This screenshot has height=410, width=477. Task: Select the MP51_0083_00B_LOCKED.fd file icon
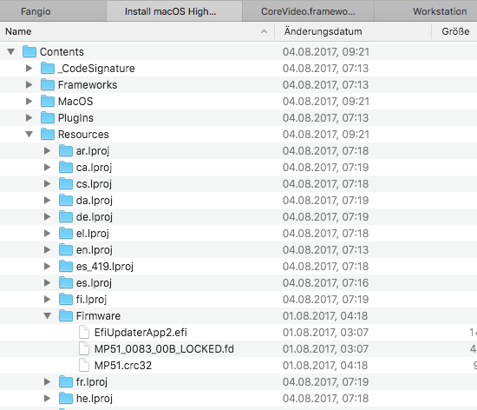pos(84,349)
